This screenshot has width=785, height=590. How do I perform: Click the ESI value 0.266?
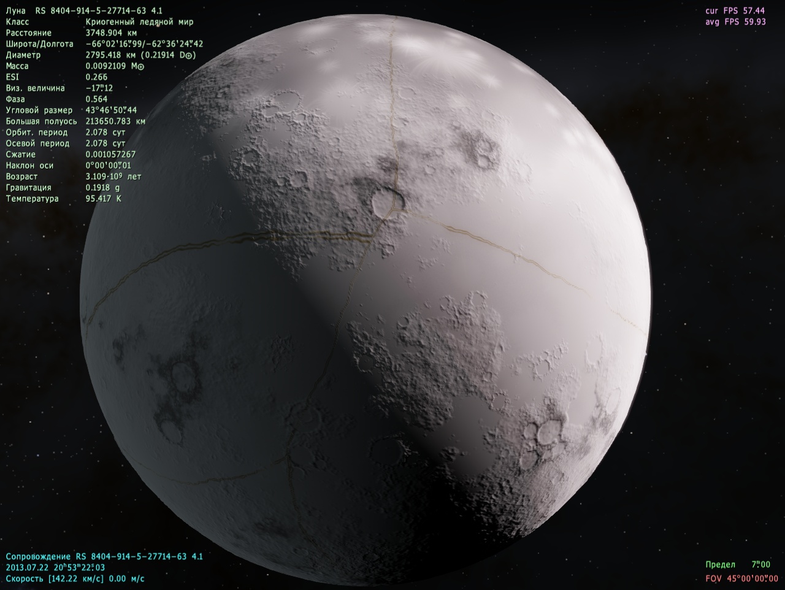97,77
